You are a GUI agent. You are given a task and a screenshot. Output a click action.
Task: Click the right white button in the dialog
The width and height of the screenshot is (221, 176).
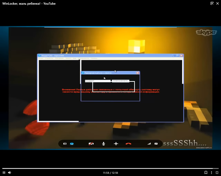[x=121, y=81]
